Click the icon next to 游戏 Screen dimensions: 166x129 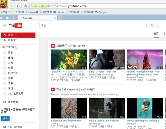pos(5,63)
